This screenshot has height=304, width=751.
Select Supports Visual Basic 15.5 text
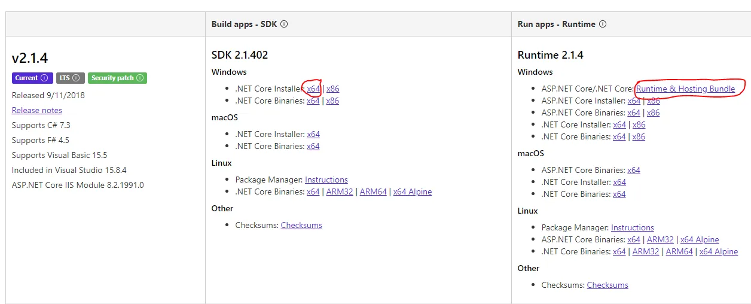coord(60,155)
